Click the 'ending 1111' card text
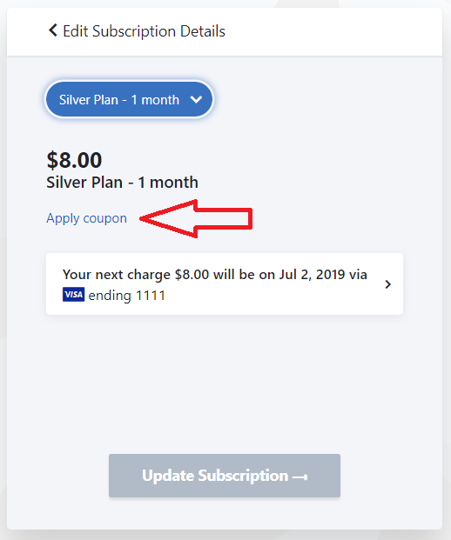 (126, 296)
